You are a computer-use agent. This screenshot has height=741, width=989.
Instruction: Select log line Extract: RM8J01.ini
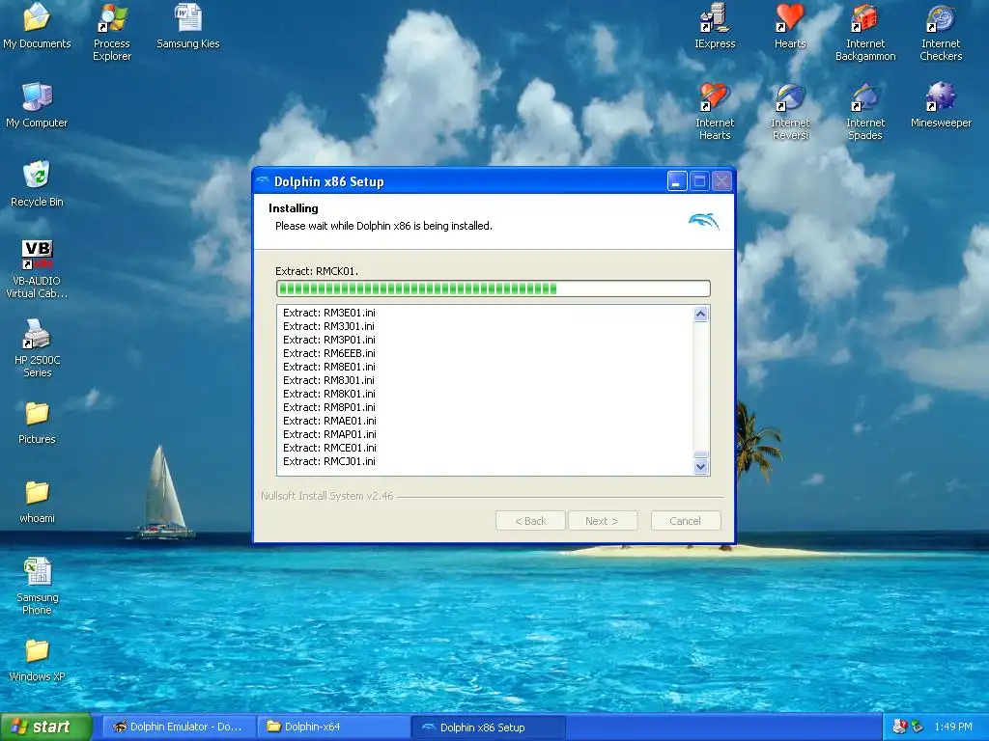(x=328, y=380)
